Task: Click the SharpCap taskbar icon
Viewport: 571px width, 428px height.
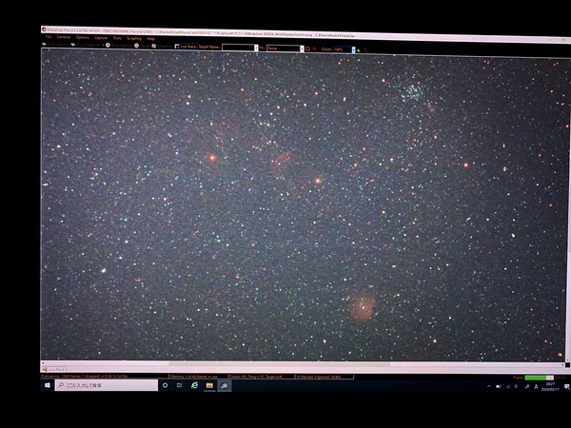Action: (225, 385)
